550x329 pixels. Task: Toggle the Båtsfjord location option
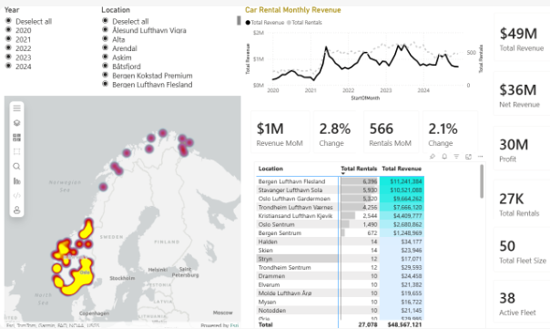[x=105, y=66]
